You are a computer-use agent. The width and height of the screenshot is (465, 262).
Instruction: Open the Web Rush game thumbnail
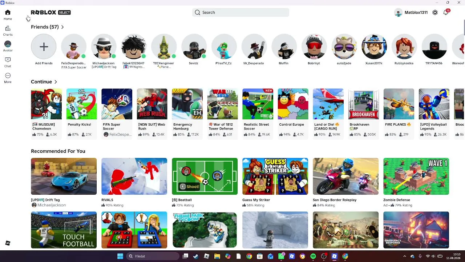click(x=152, y=104)
